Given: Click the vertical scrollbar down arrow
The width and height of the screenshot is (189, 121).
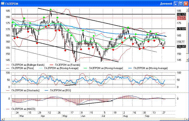Looking at the screenshot, I should pos(188,60).
